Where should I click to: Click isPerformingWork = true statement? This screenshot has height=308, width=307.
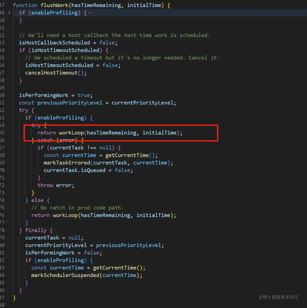click(x=56, y=95)
